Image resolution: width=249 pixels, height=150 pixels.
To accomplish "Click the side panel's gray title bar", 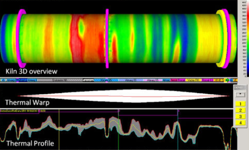I will [240, 88].
